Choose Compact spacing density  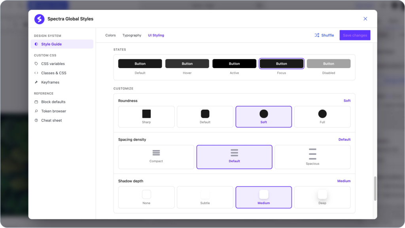[x=156, y=157]
